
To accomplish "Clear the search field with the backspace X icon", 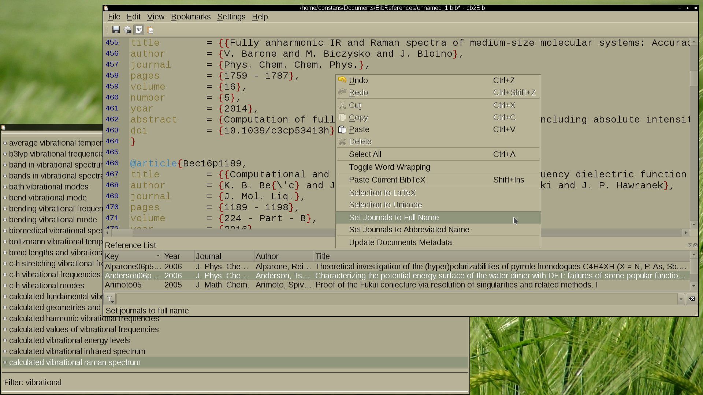I will click(x=692, y=299).
